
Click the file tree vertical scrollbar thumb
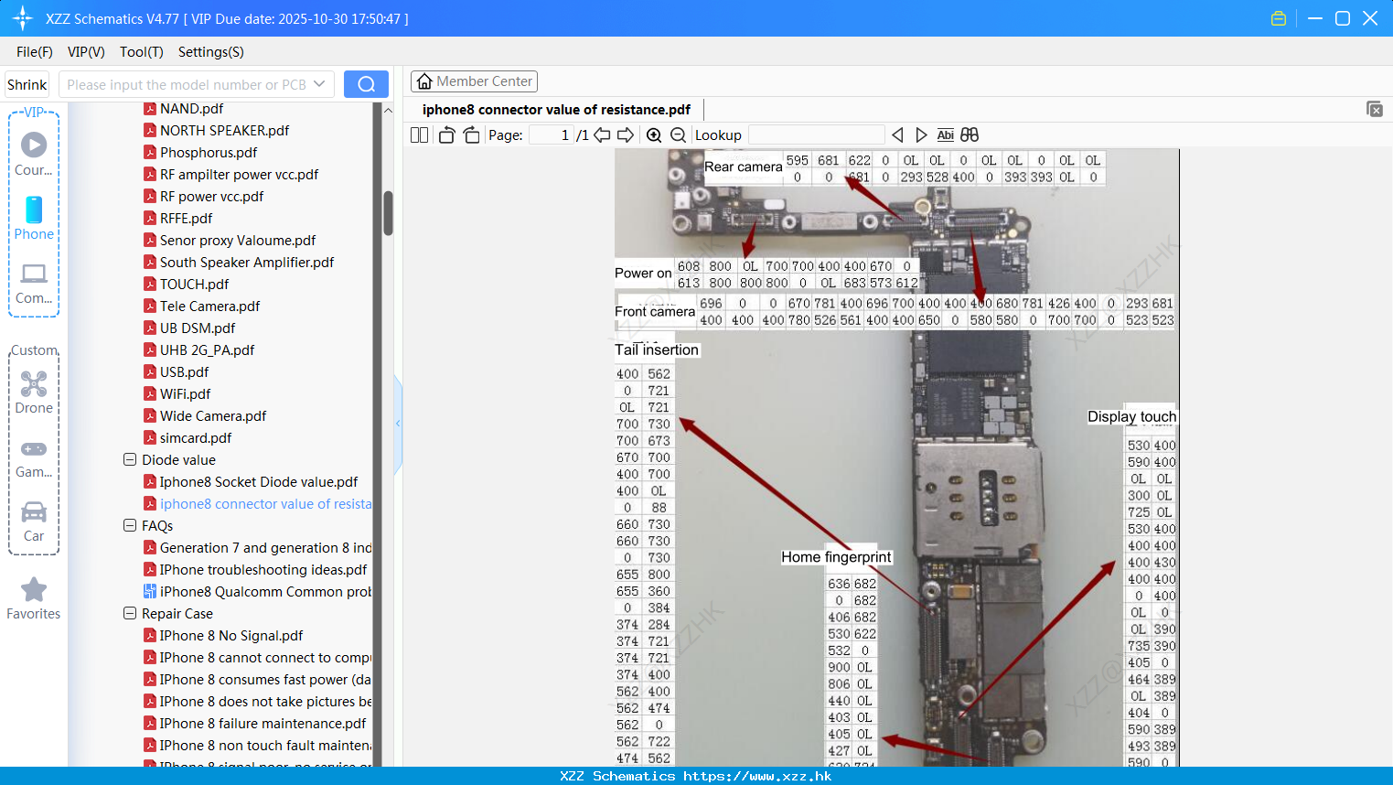[388, 212]
